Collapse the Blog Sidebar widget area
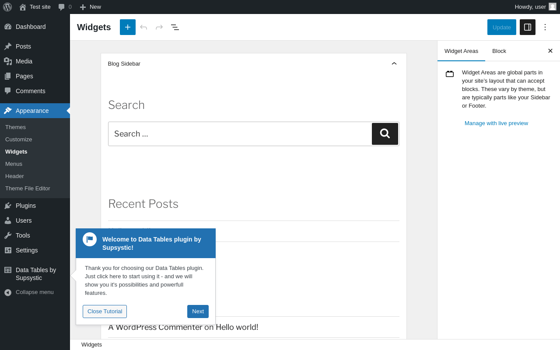 click(394, 63)
